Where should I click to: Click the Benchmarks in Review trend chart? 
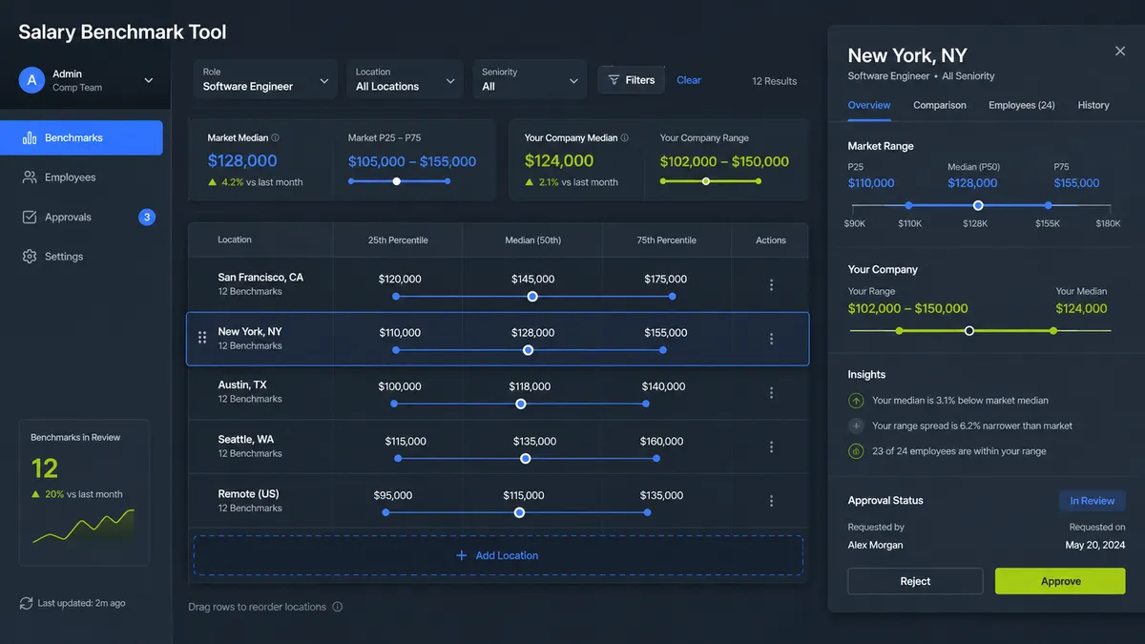coord(84,528)
